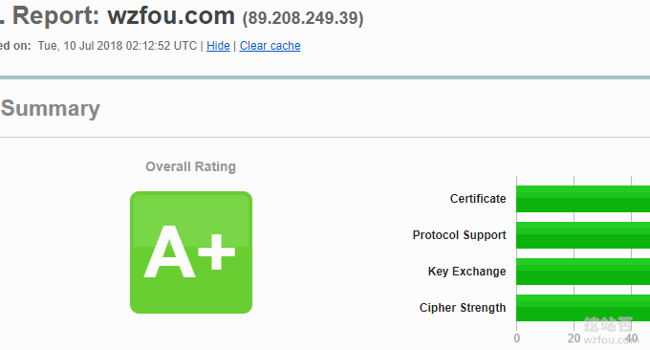
Task: Click the IP address 89.208.249.39
Action: (x=303, y=18)
